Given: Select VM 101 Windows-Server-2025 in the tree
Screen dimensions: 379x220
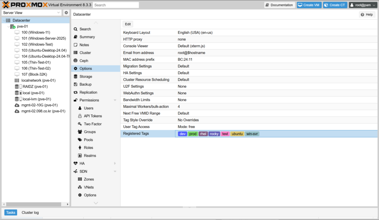Looking at the screenshot, I should point(43,38).
